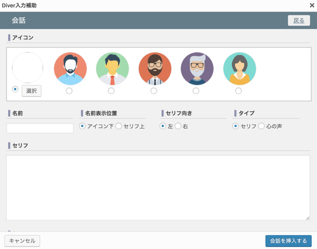
Task: Choose セリフ上 for name display position
Action: click(119, 126)
